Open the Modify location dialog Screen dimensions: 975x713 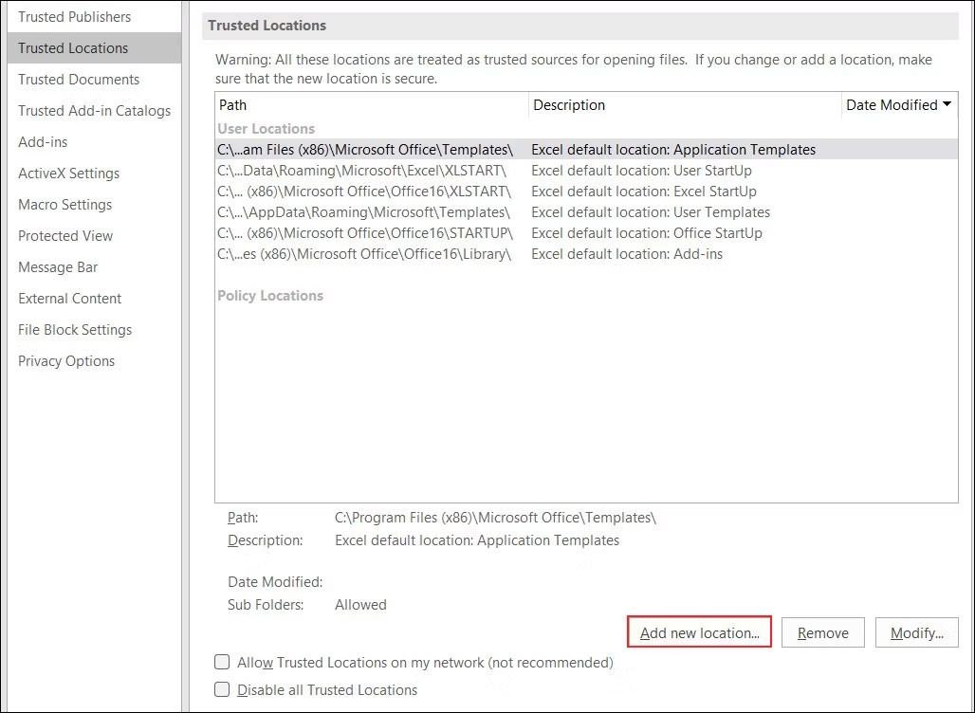pos(916,632)
